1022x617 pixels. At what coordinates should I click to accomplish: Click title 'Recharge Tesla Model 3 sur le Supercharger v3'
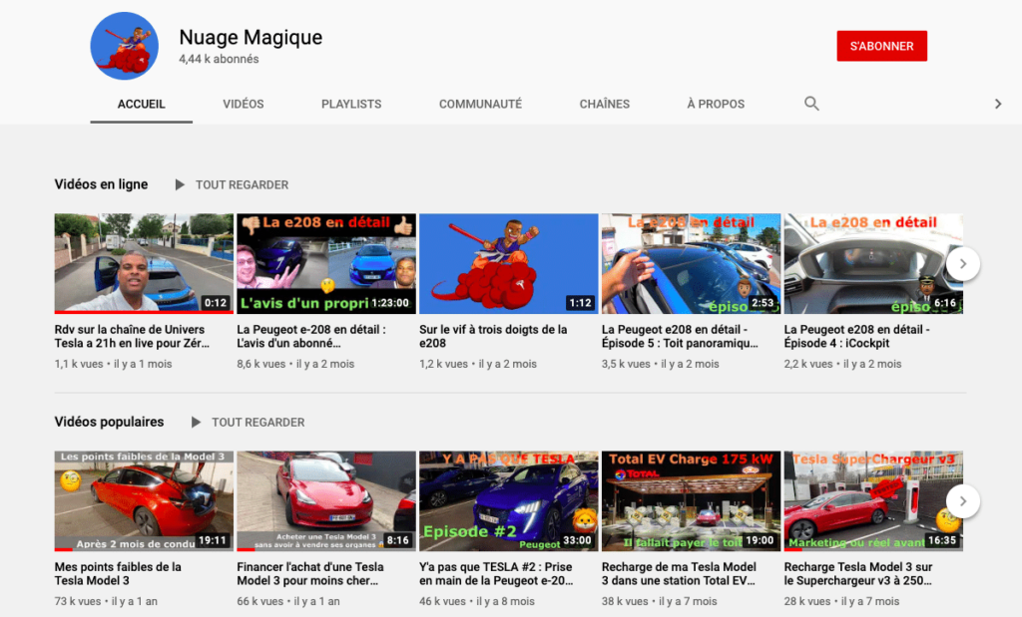[x=858, y=574]
